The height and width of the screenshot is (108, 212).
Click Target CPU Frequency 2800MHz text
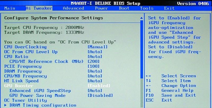pos(44,28)
